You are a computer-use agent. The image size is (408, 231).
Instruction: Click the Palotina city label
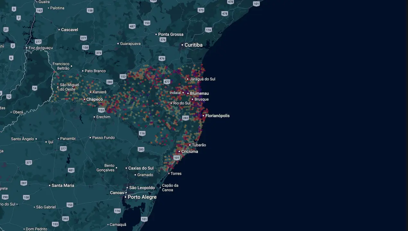point(58,8)
